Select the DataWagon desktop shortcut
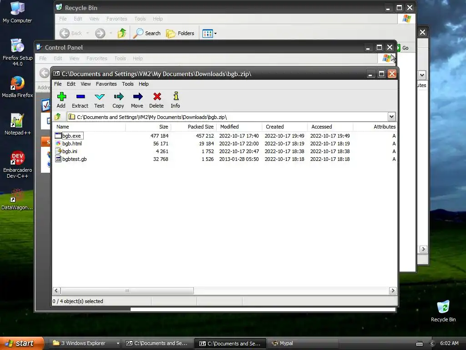466x350 pixels. pyautogui.click(x=17, y=199)
